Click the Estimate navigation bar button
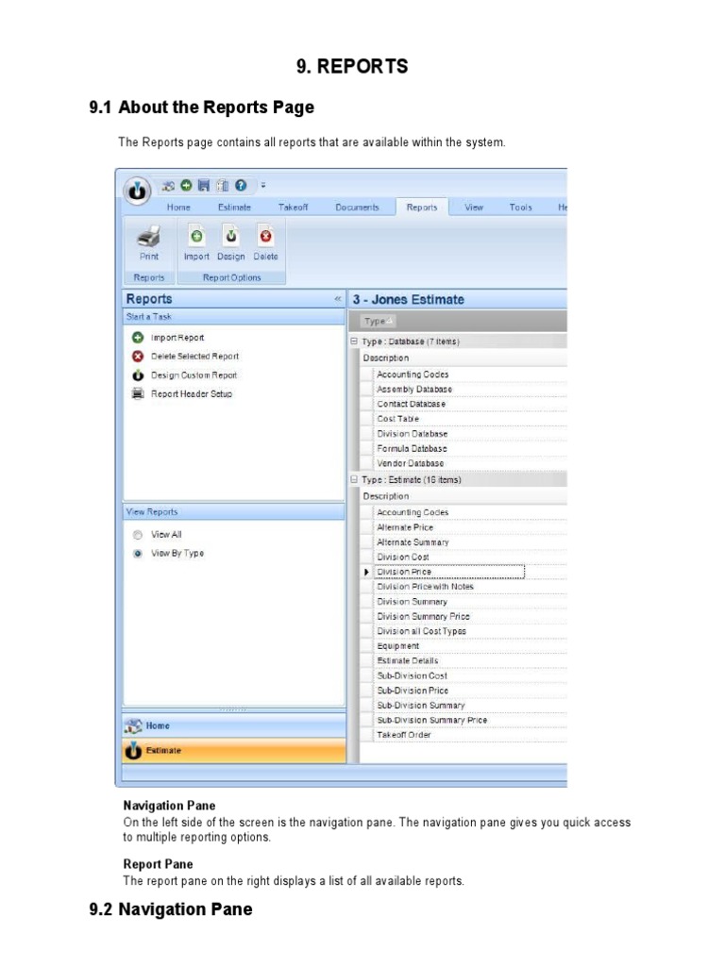The height and width of the screenshot is (966, 725). point(234,750)
